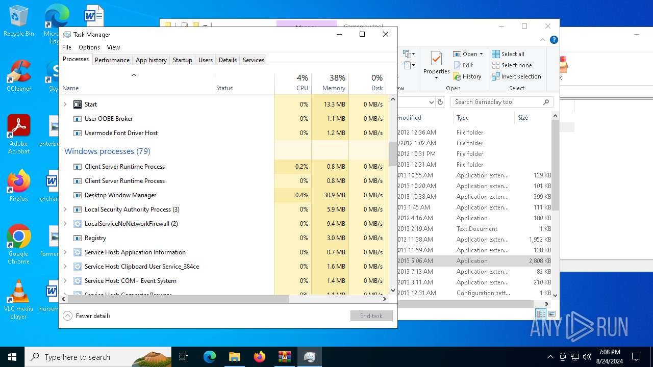The height and width of the screenshot is (367, 653).
Task: Open Recycle Bin desktop icon
Action: [x=18, y=21]
